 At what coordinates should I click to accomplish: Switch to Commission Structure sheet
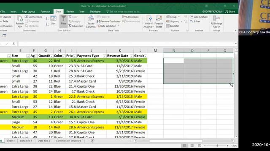68,141
